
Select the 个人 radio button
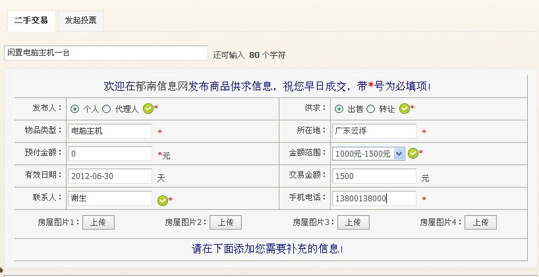pos(74,109)
